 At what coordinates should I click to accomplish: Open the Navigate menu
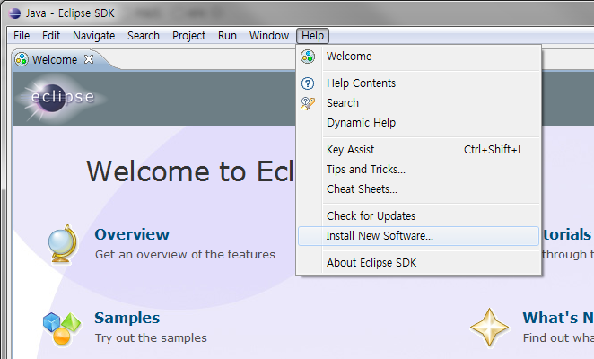(94, 36)
